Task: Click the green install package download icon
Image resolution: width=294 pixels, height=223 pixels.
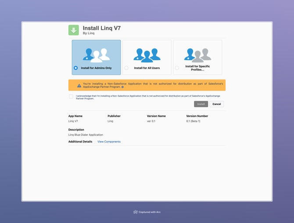Action: coord(73,30)
